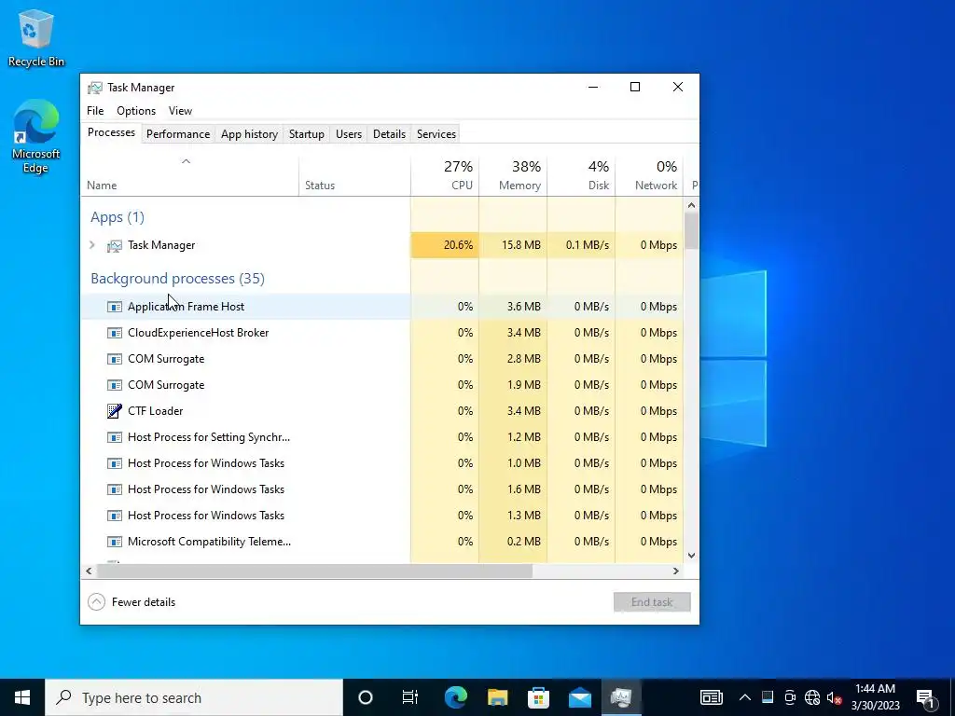
Task: Switch to the Performance tab
Action: coord(178,134)
